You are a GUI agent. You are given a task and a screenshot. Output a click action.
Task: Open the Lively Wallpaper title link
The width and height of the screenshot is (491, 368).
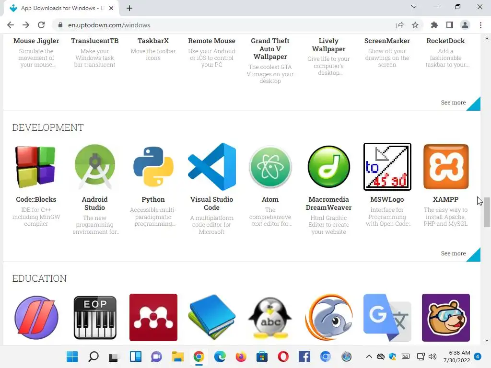click(328, 45)
